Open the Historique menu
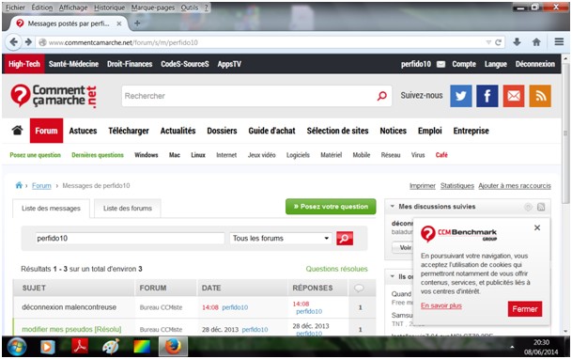 [109, 8]
